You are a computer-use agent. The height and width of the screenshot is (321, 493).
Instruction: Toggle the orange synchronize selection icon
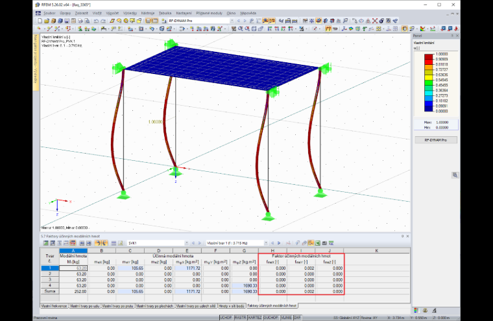[x=97, y=243]
